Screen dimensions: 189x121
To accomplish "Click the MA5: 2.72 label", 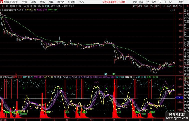I will pyautogui.click(x=21, y=10).
